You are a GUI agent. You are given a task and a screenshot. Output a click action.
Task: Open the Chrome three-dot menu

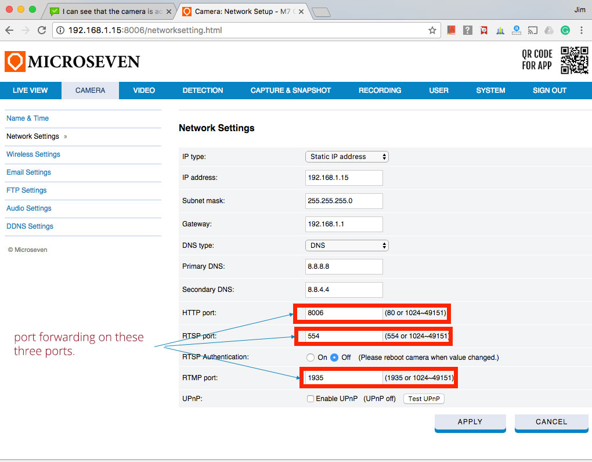tap(582, 30)
